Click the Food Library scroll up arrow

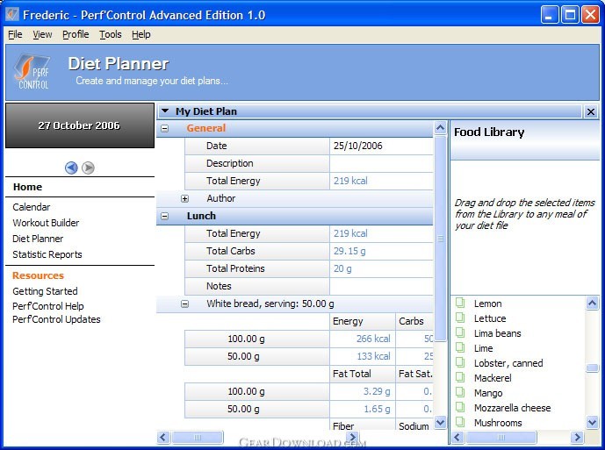592,303
